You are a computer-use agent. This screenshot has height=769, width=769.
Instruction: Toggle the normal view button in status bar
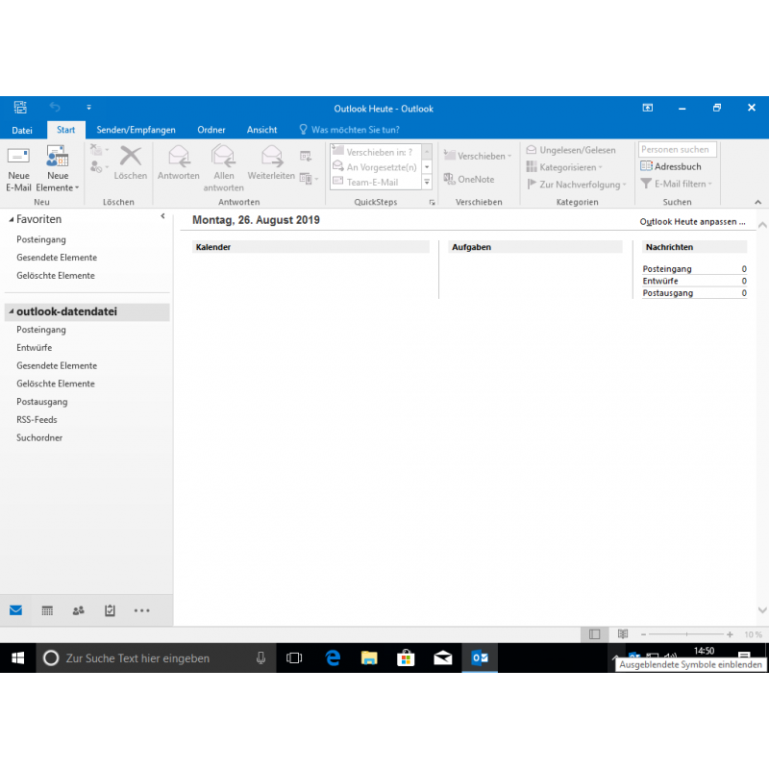point(595,634)
